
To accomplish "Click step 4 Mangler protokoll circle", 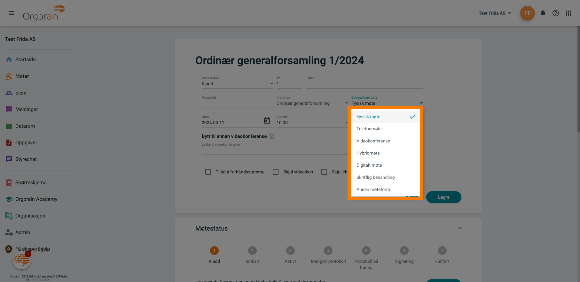I will [x=328, y=251].
